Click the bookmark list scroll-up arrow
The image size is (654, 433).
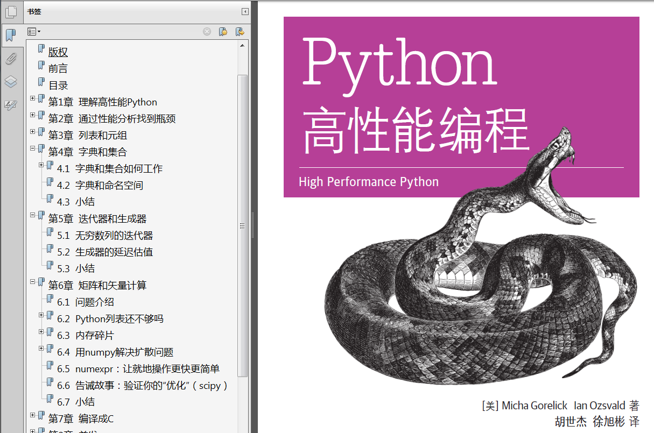(243, 45)
